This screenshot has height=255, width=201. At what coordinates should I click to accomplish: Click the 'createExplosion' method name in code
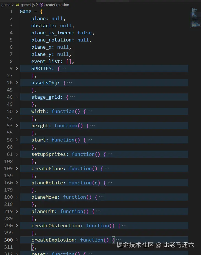click(x=53, y=240)
